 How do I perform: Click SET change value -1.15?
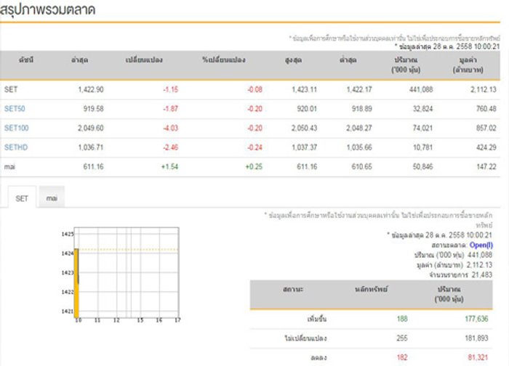pyautogui.click(x=170, y=89)
